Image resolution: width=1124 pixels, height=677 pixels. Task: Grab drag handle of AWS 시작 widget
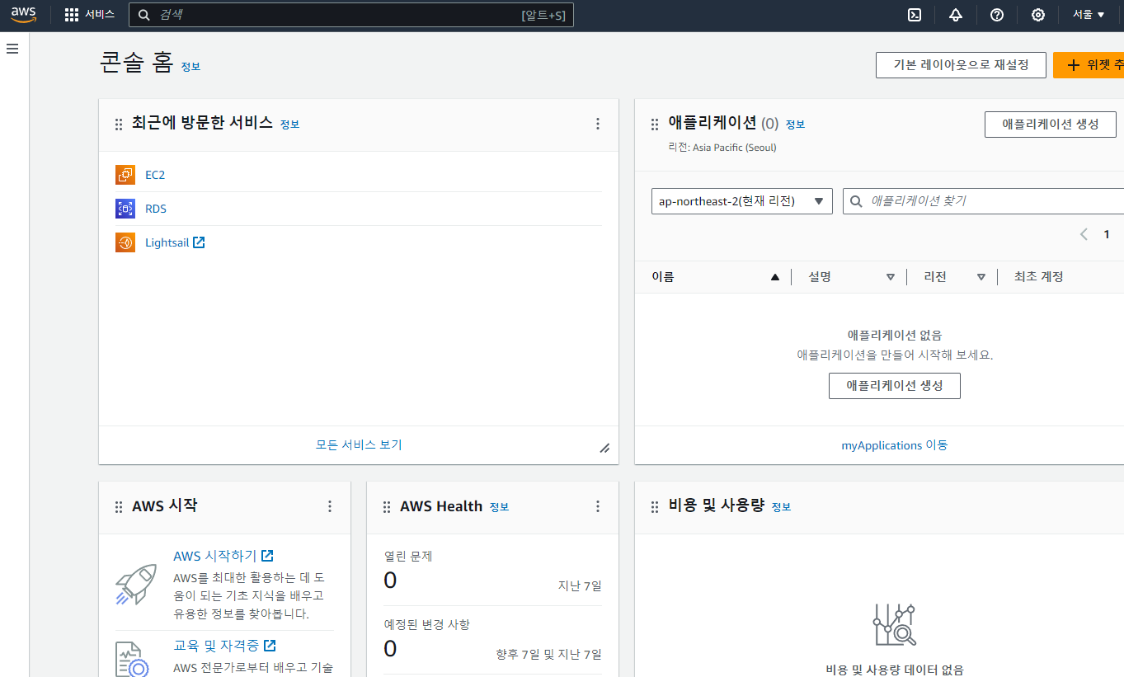119,506
